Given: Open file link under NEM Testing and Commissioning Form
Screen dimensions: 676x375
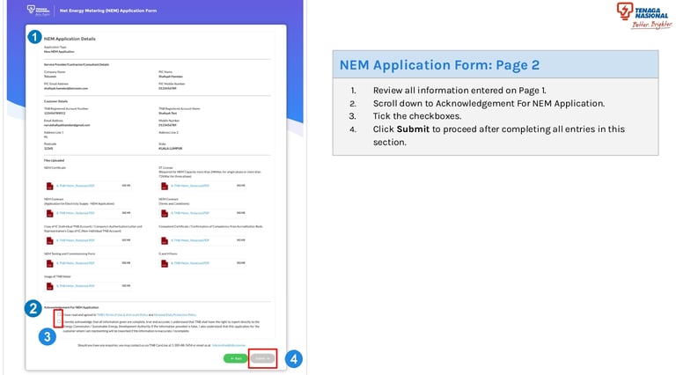Looking at the screenshot, I should coord(76,263).
